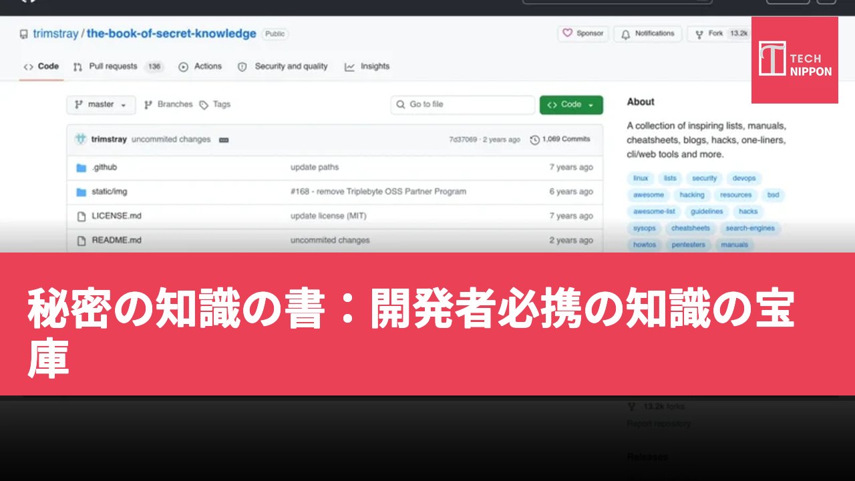This screenshot has height=481, width=855.
Task: Click the folder icon for static/img
Action: 81,192
